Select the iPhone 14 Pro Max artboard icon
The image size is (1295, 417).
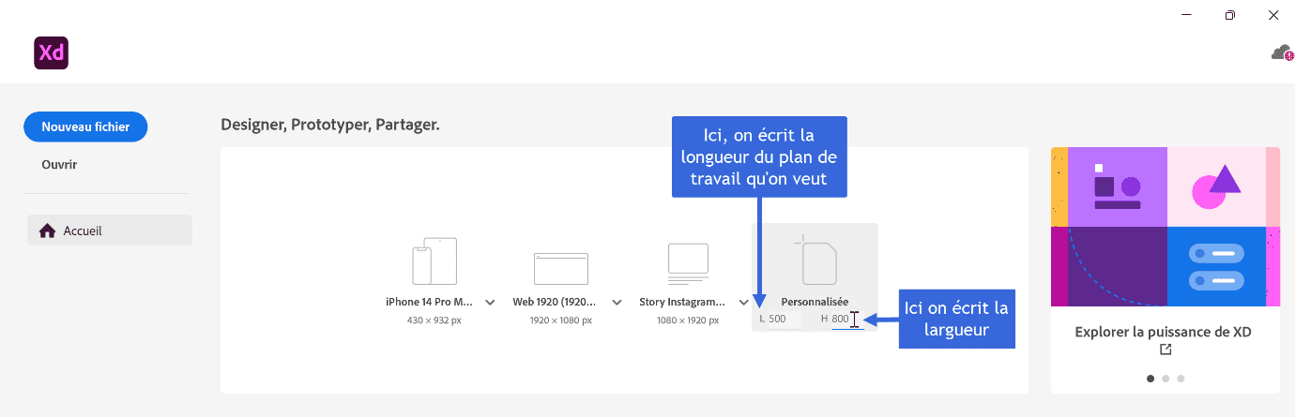434,261
